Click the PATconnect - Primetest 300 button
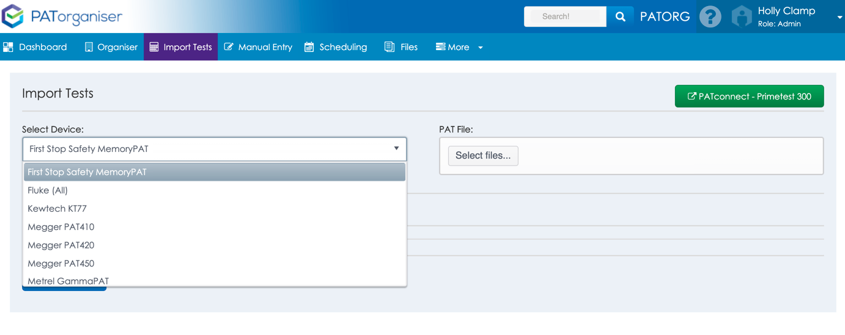The image size is (845, 335). click(749, 96)
